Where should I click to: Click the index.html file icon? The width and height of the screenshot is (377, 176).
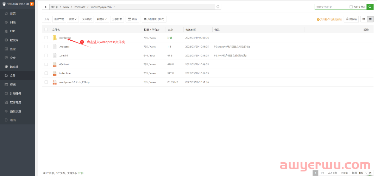coord(55,73)
